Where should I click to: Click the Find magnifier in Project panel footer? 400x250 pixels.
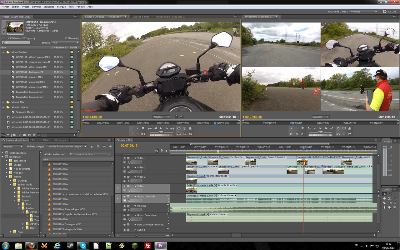(19, 135)
